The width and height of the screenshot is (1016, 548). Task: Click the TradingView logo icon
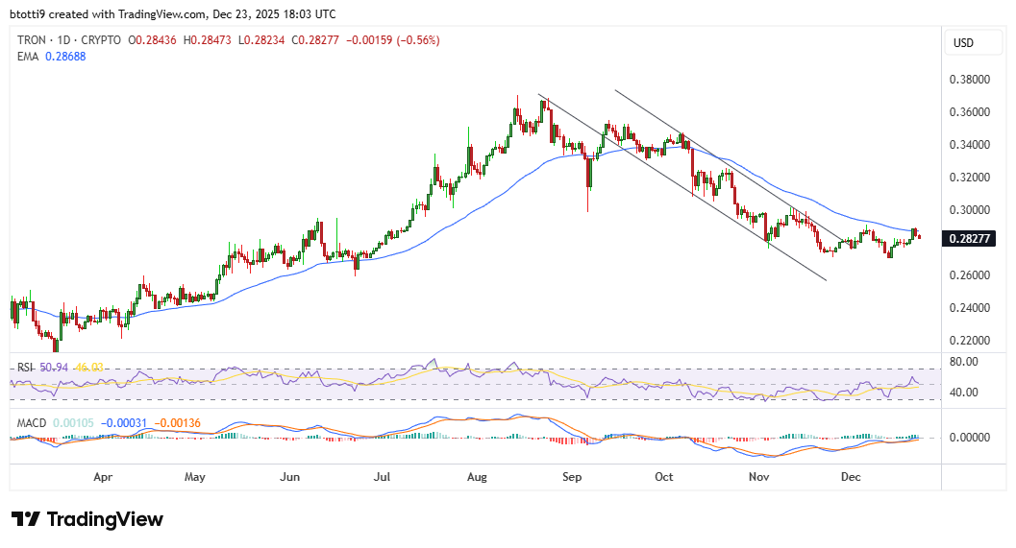pos(26,519)
